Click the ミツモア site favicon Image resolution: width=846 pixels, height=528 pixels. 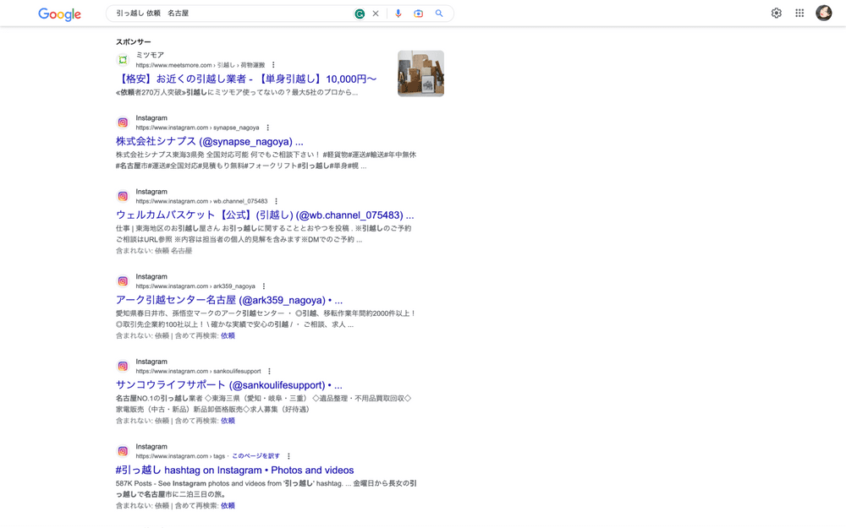click(123, 60)
